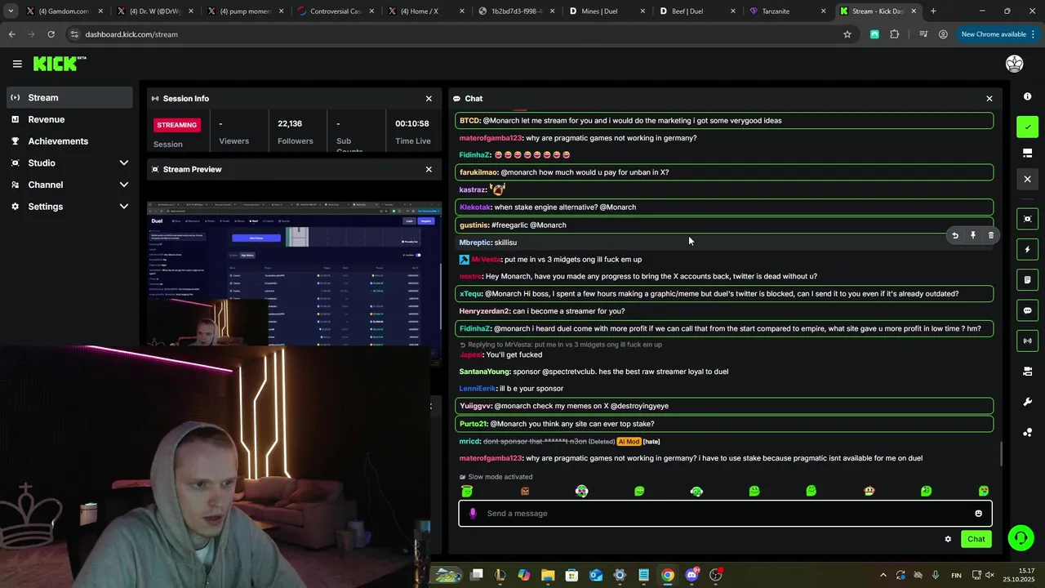
Task: Select the rightmost crying green emote
Action: tap(984, 491)
